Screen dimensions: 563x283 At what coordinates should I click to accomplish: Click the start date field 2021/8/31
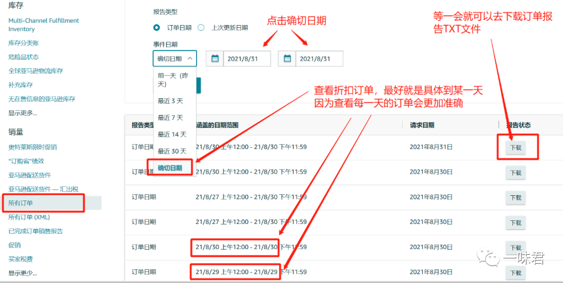coord(247,58)
